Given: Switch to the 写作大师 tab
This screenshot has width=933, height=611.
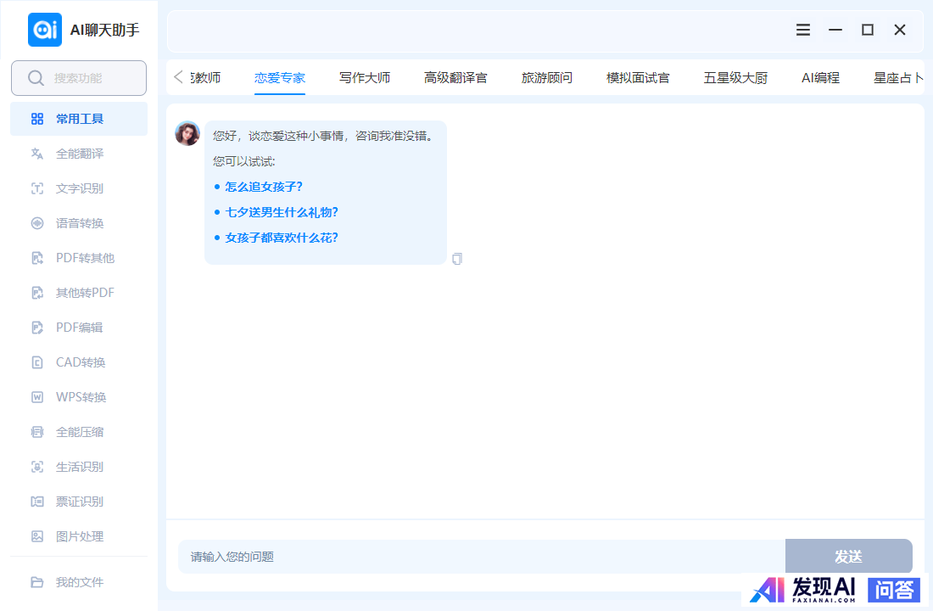Looking at the screenshot, I should pos(365,78).
